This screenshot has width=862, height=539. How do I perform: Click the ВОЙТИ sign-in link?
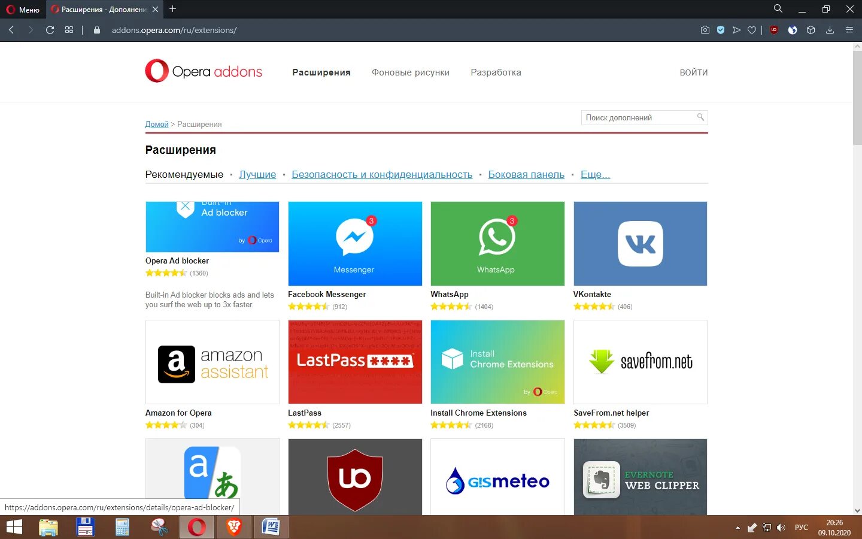coord(694,72)
